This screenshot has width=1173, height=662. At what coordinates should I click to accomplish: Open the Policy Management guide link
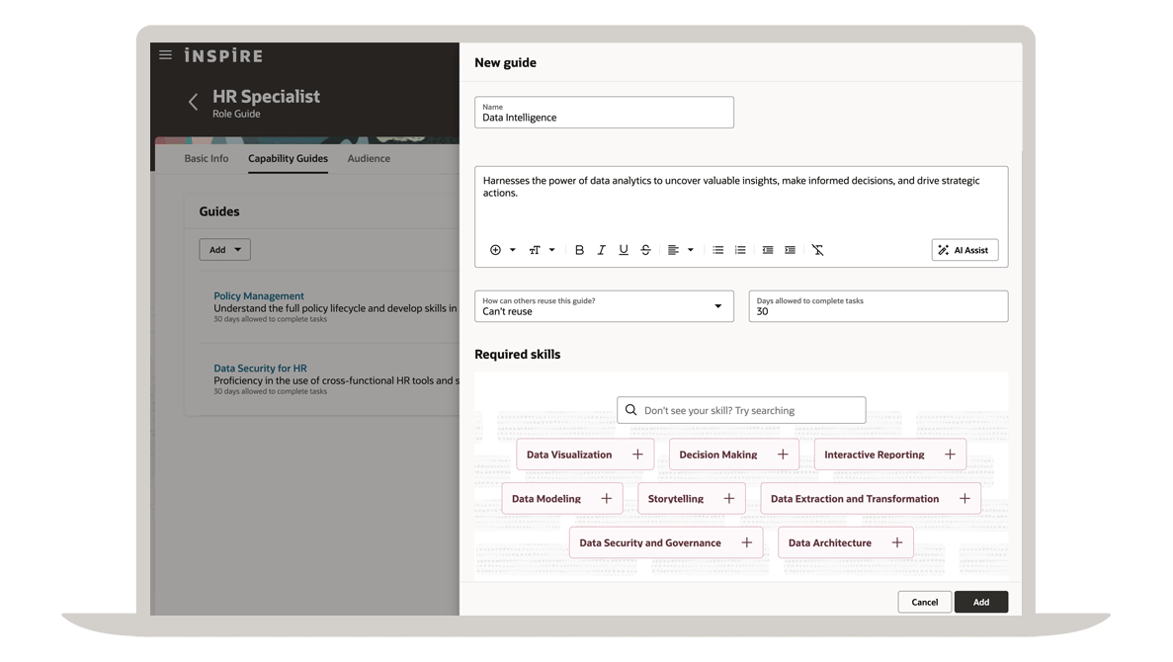pos(259,295)
